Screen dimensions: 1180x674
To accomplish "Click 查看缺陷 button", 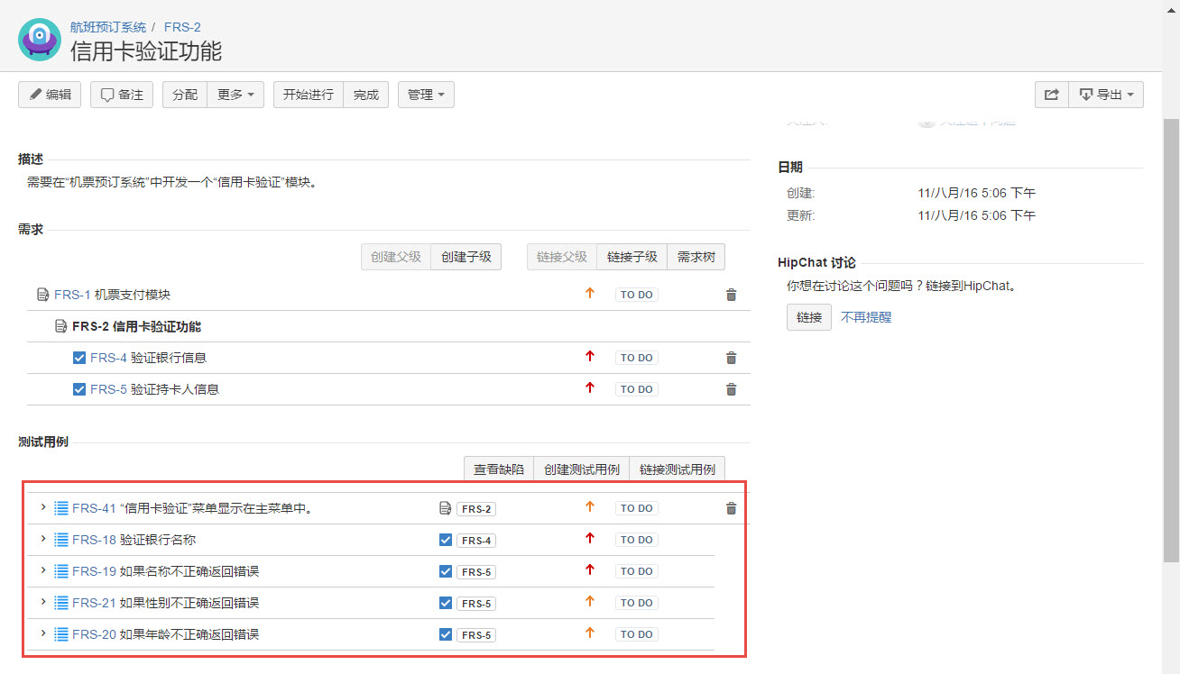I will pyautogui.click(x=499, y=469).
